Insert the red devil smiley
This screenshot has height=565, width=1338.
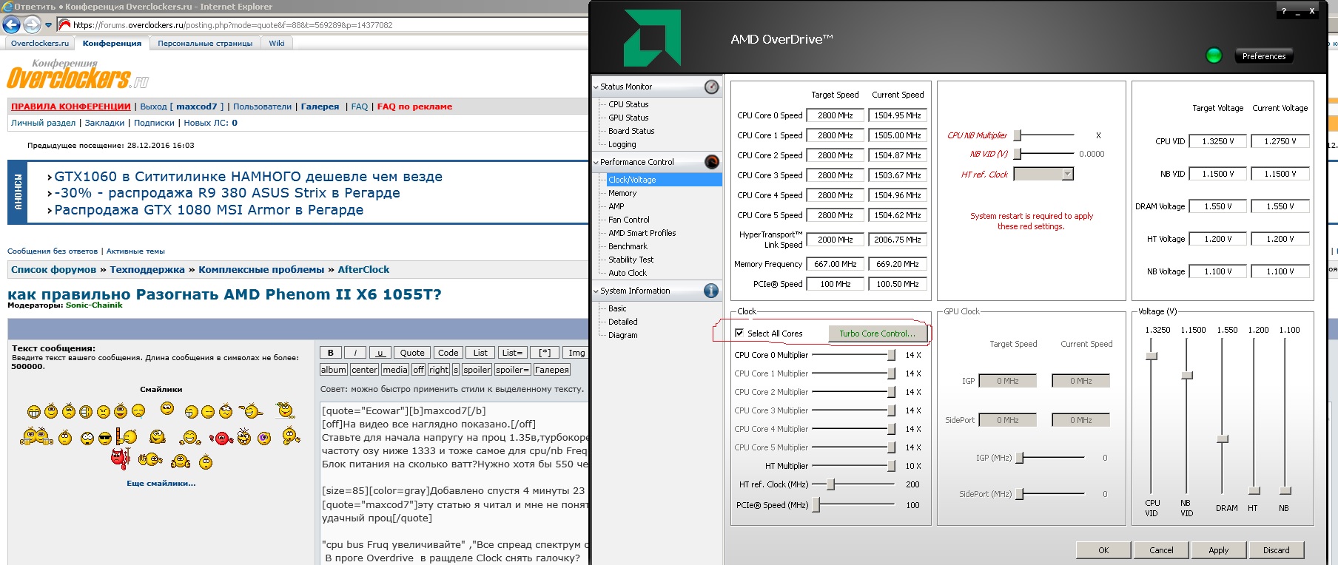pos(120,459)
